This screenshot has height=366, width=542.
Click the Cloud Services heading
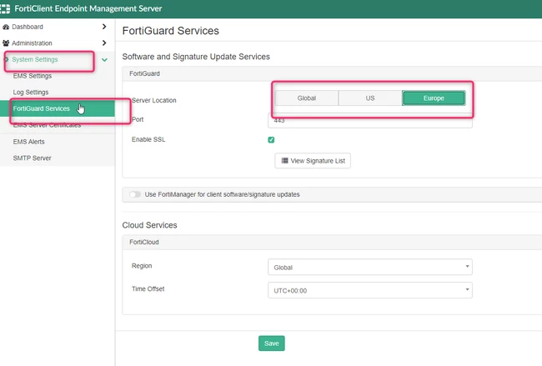tap(149, 225)
